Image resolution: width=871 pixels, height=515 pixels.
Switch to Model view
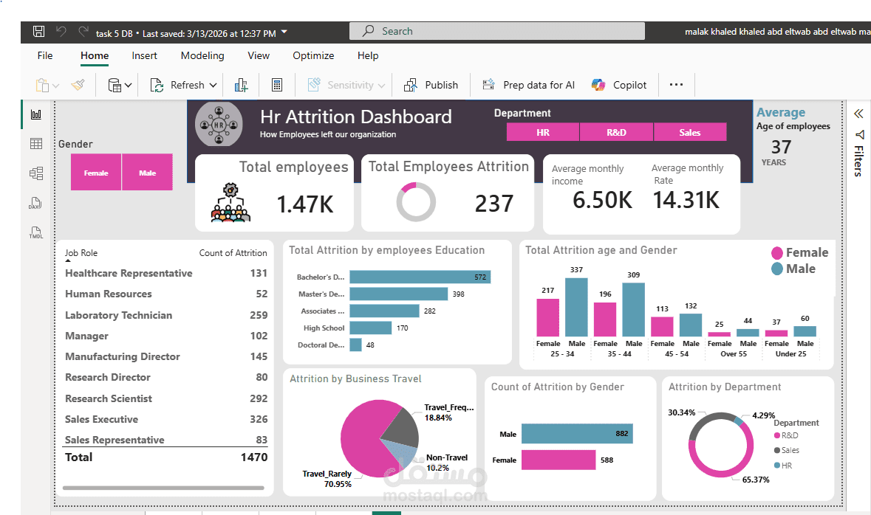[x=35, y=173]
